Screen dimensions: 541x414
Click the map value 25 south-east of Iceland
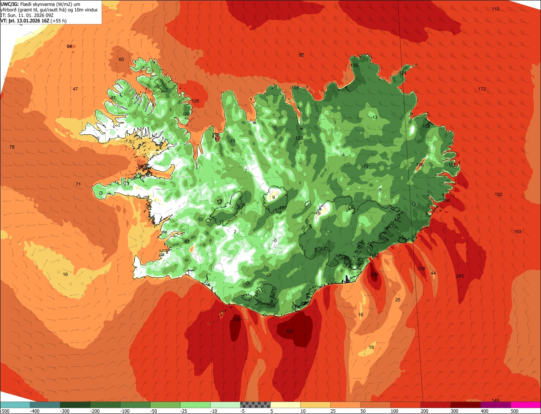click(x=398, y=300)
